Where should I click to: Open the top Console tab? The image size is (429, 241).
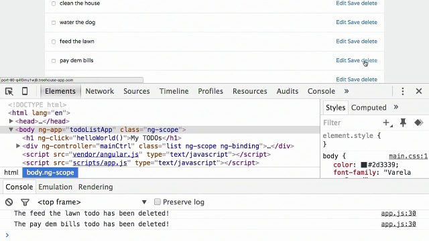321,91
